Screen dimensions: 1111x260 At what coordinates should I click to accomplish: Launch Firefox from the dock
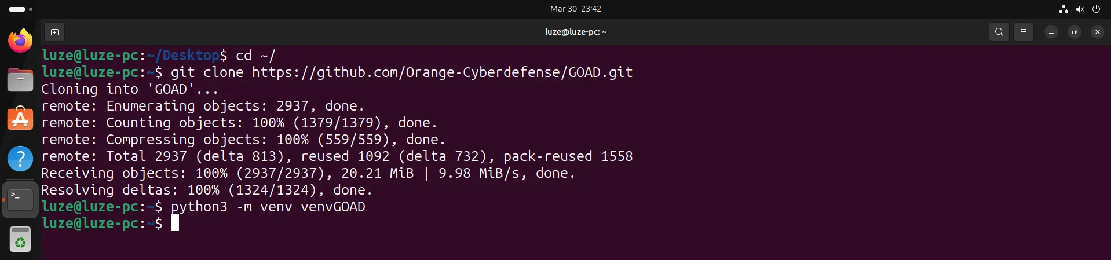20,41
